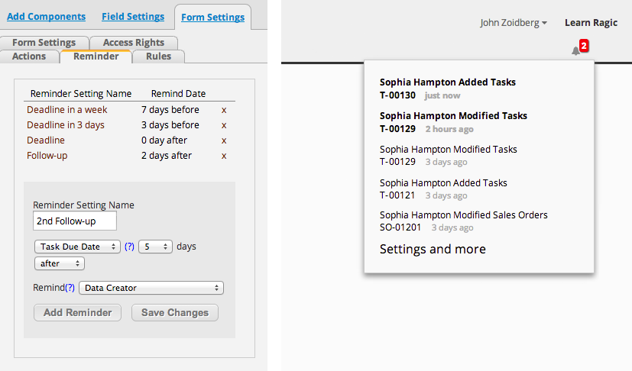Click the notification bell icon
This screenshot has height=371, width=632.
[575, 51]
